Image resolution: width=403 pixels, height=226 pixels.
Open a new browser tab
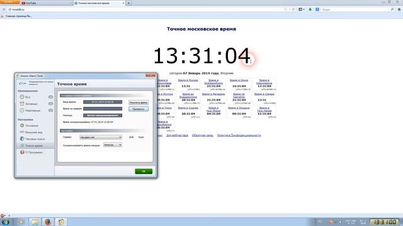click(x=128, y=3)
